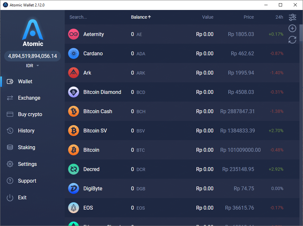Sort by the Value column header
The image size is (303, 226).
(208, 17)
